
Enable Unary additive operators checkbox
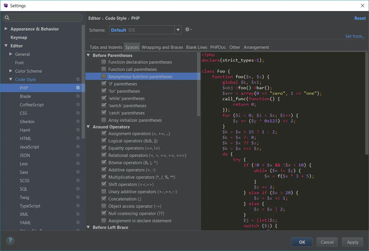coord(104,191)
